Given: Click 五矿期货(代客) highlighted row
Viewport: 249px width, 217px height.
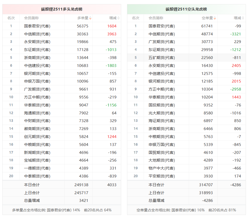Looking at the screenshot, I should click(x=186, y=58).
